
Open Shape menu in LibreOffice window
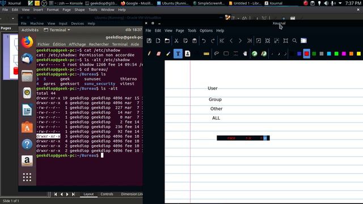79,10
